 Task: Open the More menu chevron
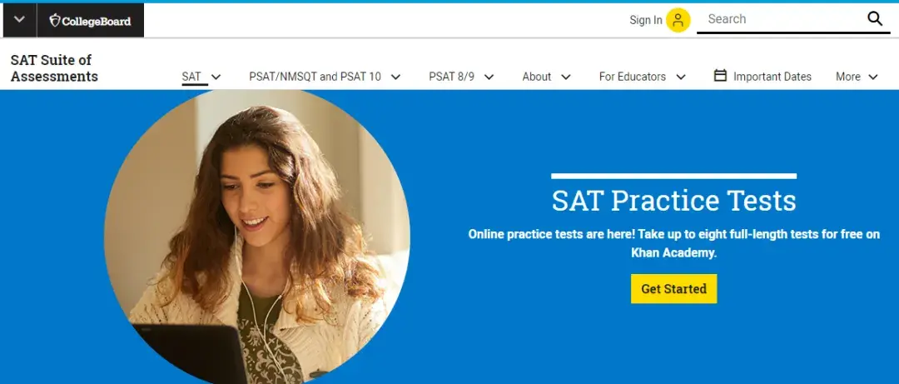pos(873,77)
